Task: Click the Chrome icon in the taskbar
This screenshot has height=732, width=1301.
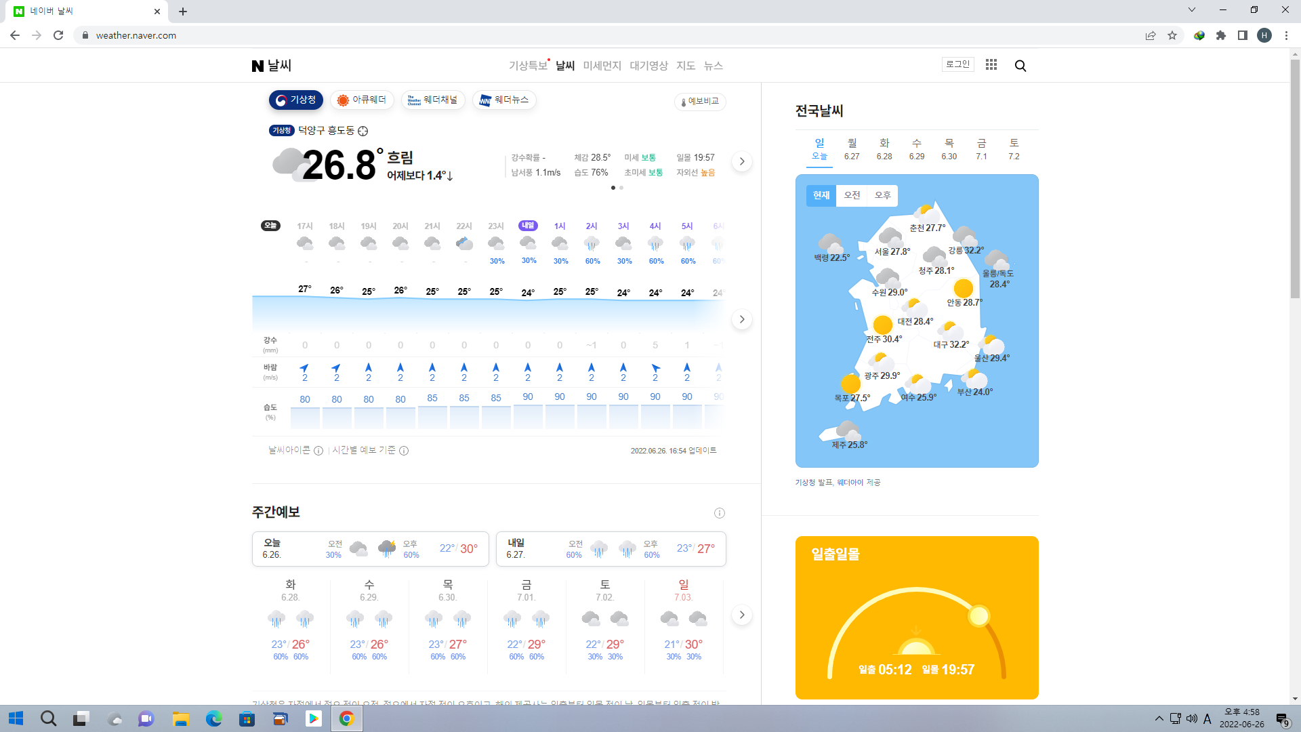Action: coord(346,718)
